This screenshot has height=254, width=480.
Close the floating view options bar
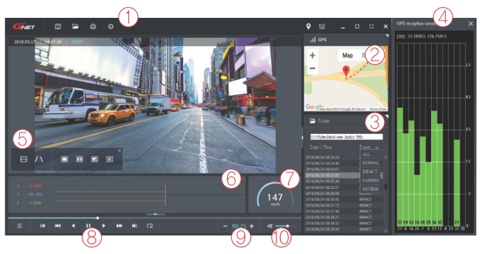(119, 150)
